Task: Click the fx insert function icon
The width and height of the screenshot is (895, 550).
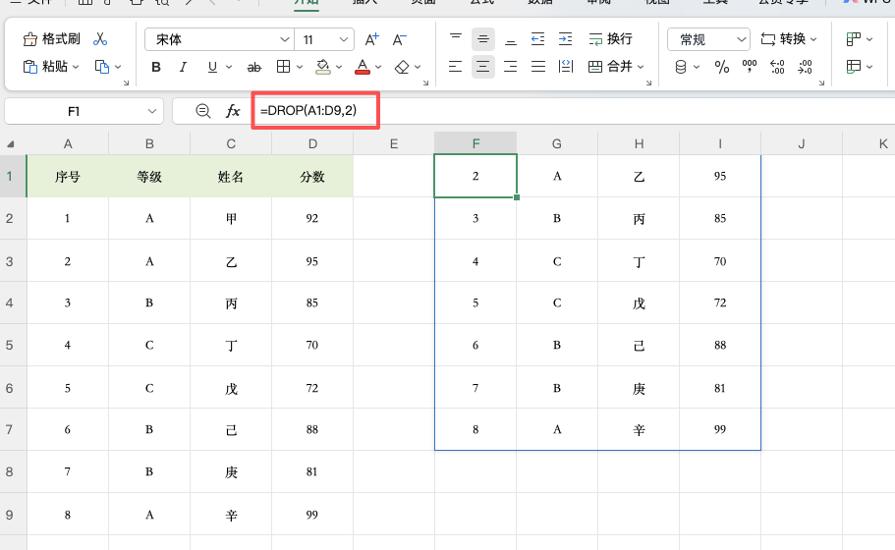Action: (x=232, y=111)
